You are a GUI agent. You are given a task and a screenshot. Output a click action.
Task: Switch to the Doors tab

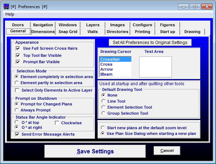click(x=18, y=25)
